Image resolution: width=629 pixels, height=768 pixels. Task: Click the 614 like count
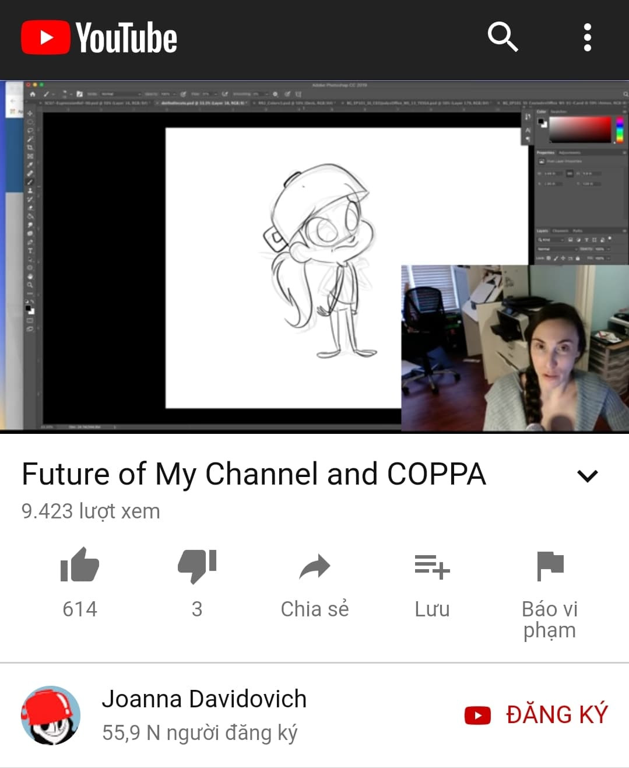(80, 609)
